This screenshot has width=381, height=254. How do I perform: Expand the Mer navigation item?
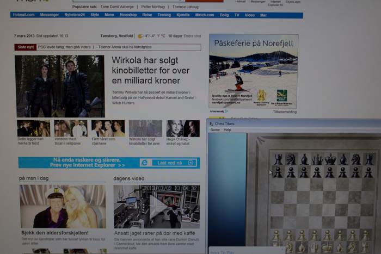pyautogui.click(x=263, y=15)
